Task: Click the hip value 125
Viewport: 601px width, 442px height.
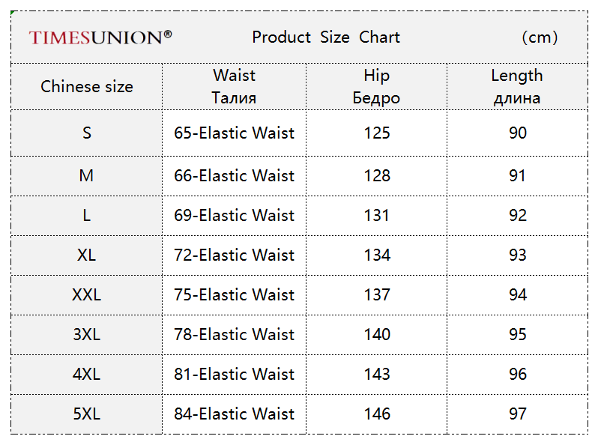Action: point(377,133)
